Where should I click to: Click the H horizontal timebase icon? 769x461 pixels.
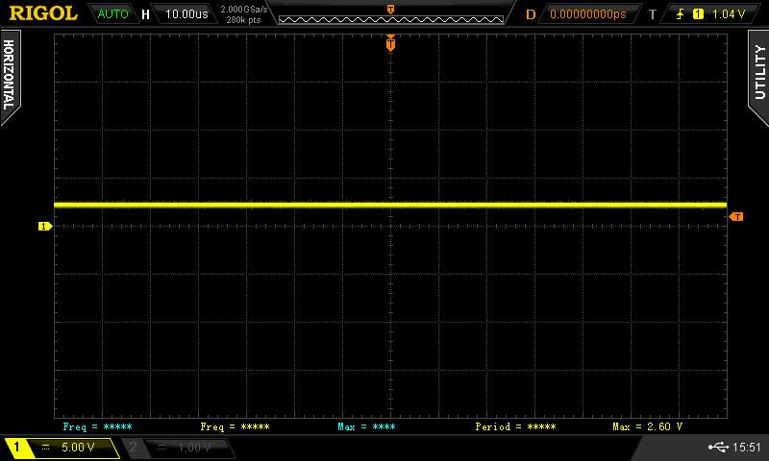tap(145, 14)
